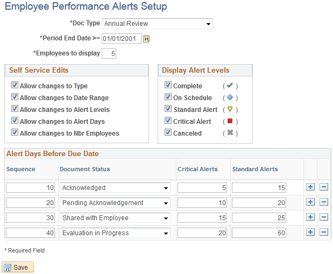Add row after Shared with Employee
This screenshot has height=274, width=333.
(x=310, y=217)
